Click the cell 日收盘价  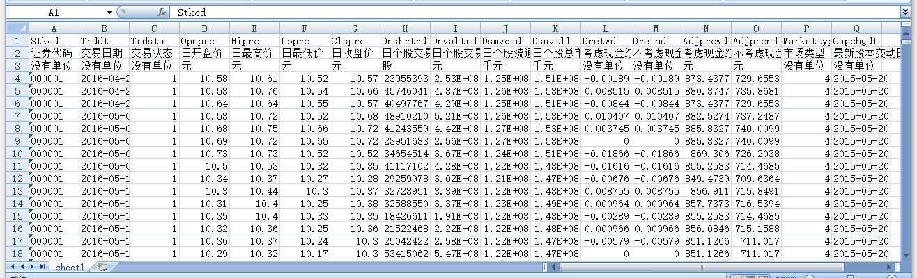tap(355, 53)
